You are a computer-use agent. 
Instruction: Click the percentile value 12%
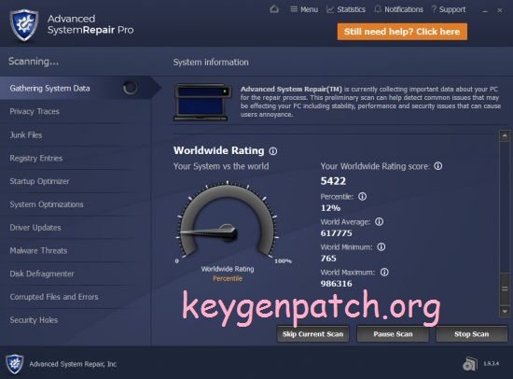[x=330, y=208]
